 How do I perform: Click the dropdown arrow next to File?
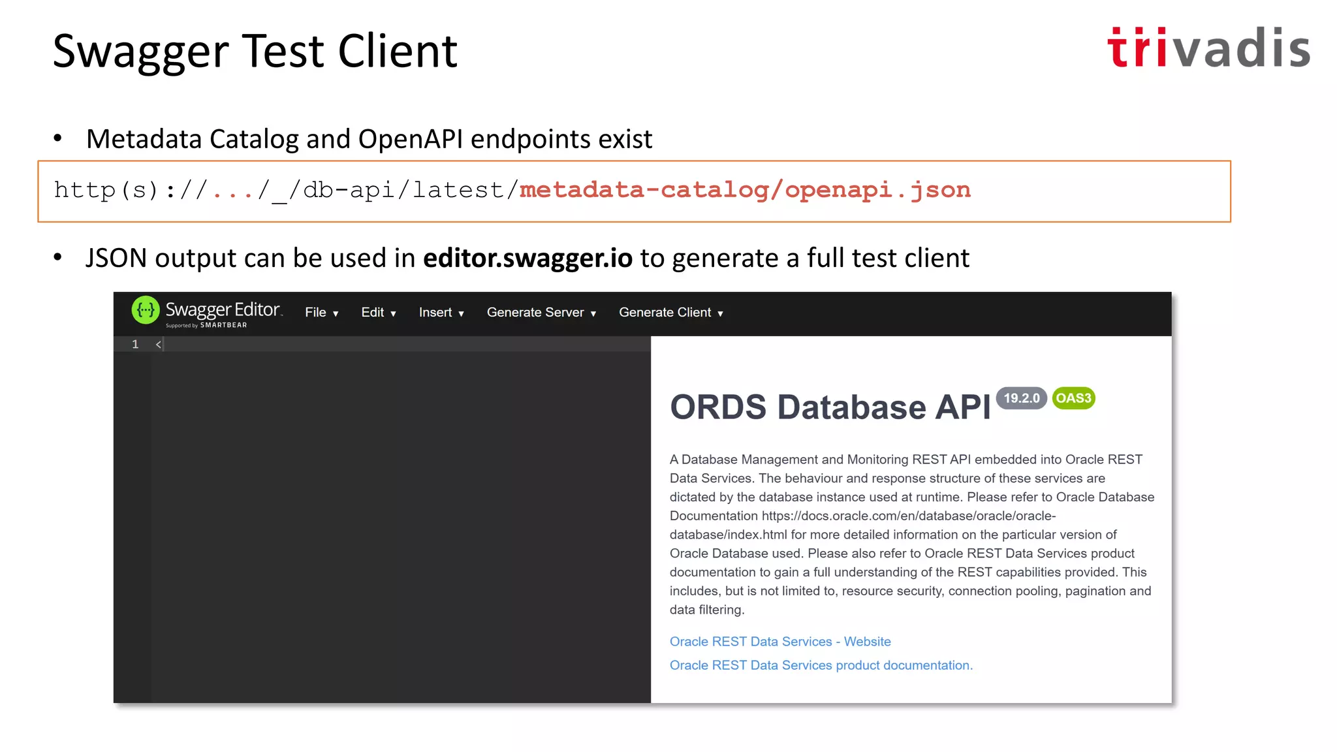pyautogui.click(x=336, y=314)
